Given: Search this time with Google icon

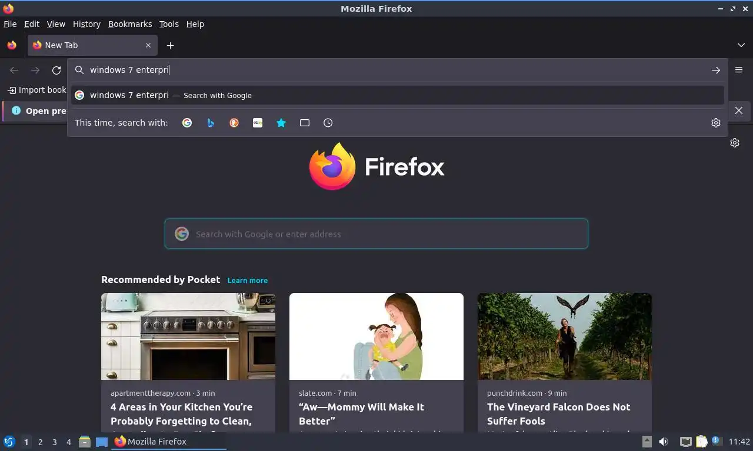Looking at the screenshot, I should click(x=187, y=123).
